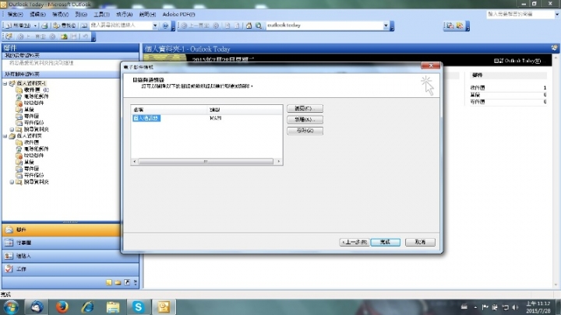The height and width of the screenshot is (315, 561).
Task: Click the 新增(A)... button in the dialog
Action: [x=305, y=119]
